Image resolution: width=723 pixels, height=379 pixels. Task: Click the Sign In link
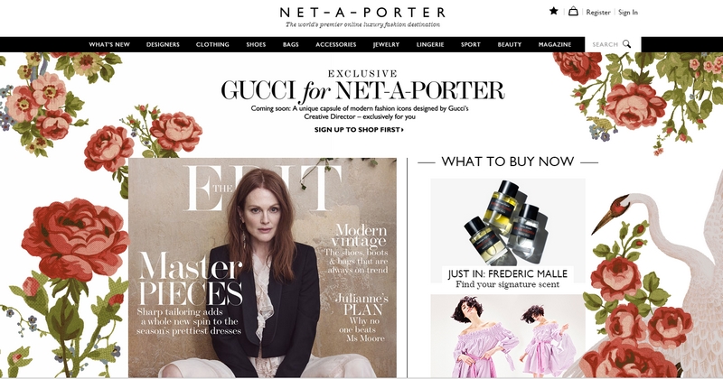(628, 13)
